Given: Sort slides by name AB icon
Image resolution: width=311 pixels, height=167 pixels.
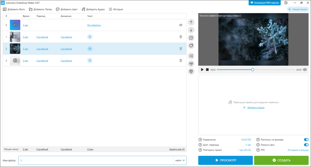Looking at the screenshot, I should coord(191,64).
